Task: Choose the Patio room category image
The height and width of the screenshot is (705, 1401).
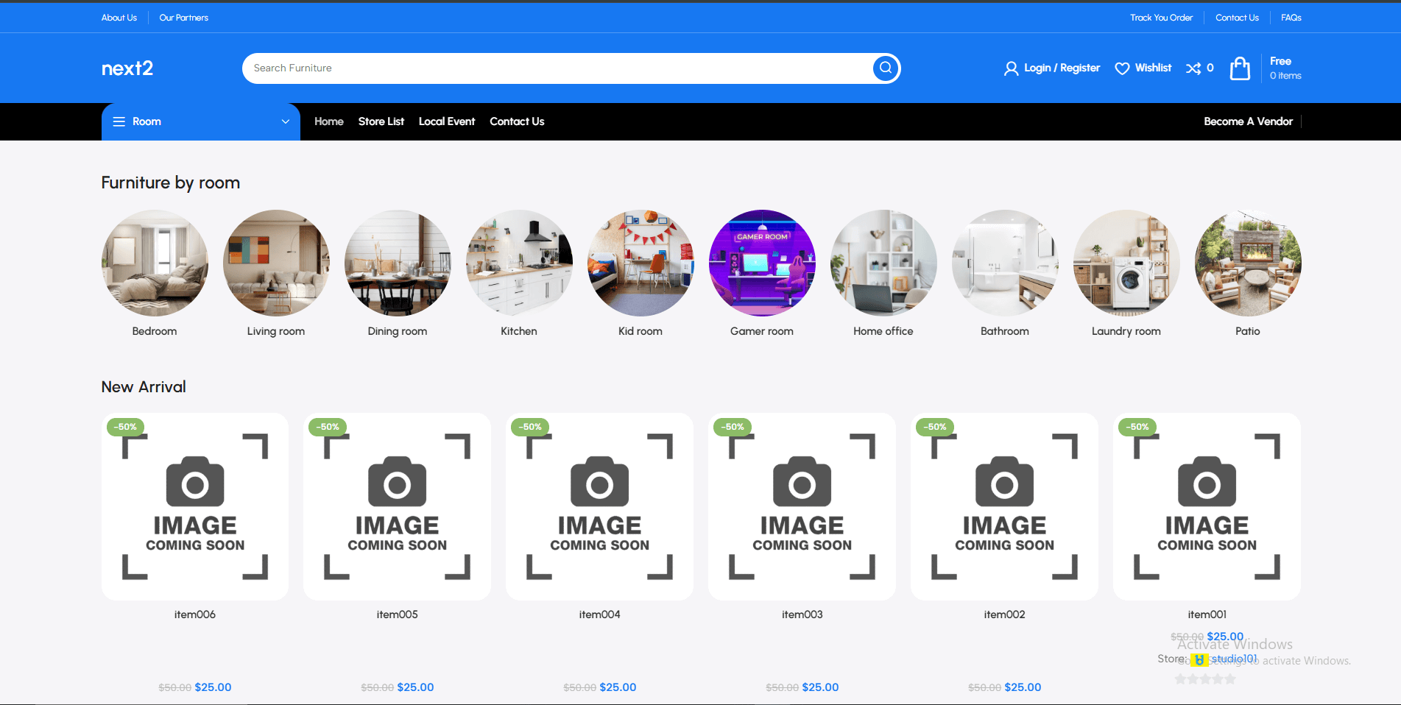Action: [x=1248, y=263]
